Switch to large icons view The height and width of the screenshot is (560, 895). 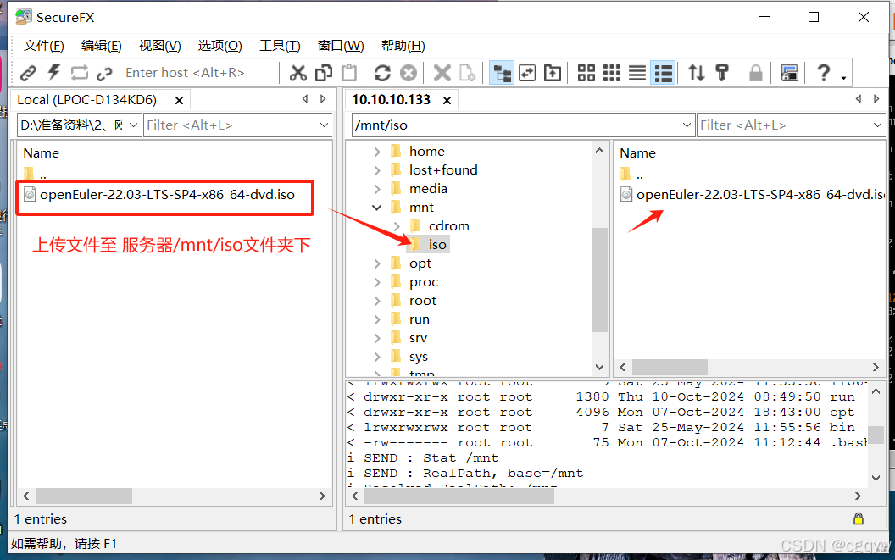tap(586, 73)
